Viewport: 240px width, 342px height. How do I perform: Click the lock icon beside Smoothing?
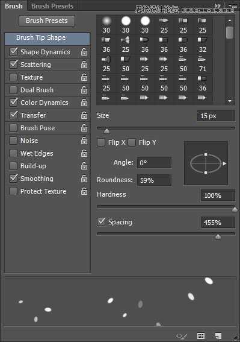point(84,179)
